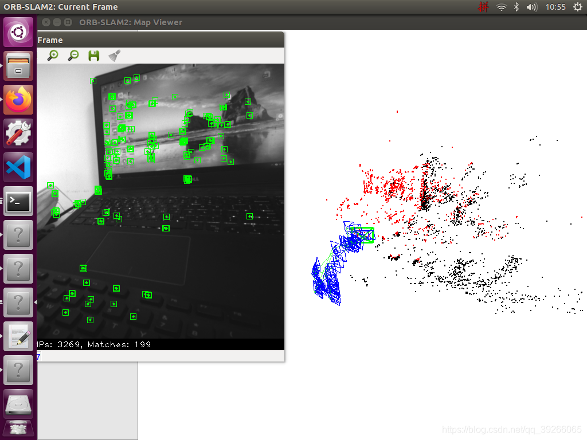Screen dimensions: 587x440
Task: Open the Bluetooth indicator menu
Action: coord(516,7)
